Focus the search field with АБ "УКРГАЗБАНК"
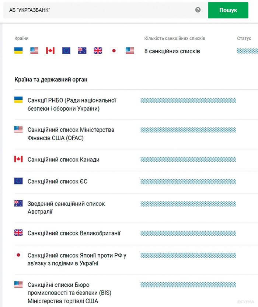This screenshot has width=258, height=307. coord(100,10)
